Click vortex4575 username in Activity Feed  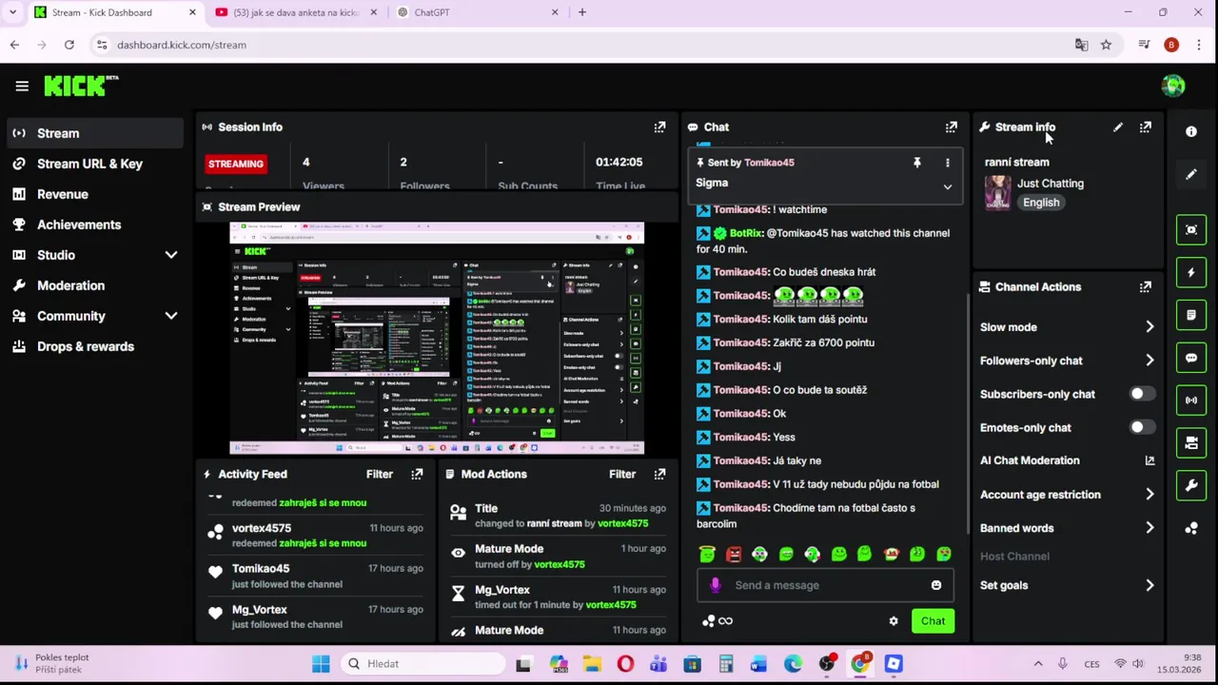pyautogui.click(x=262, y=528)
